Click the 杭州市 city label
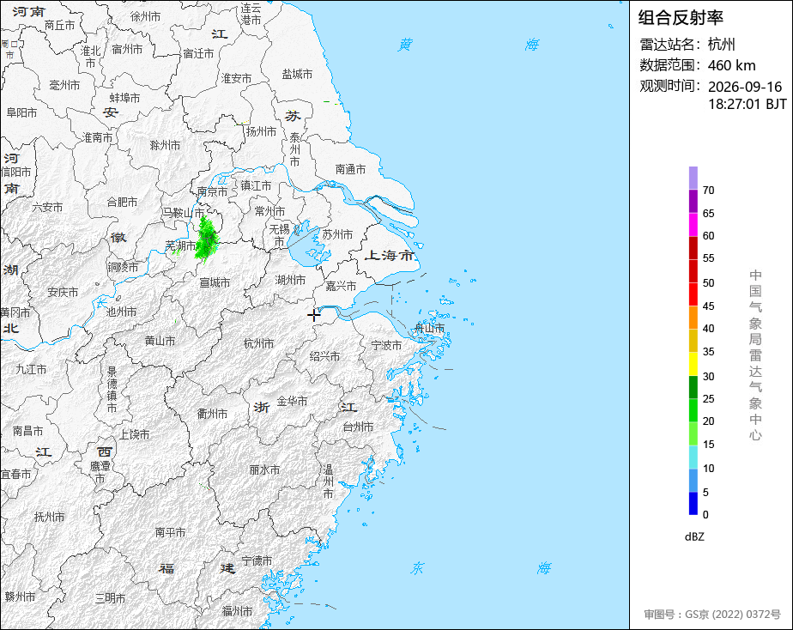This screenshot has width=793, height=630. pyautogui.click(x=258, y=344)
